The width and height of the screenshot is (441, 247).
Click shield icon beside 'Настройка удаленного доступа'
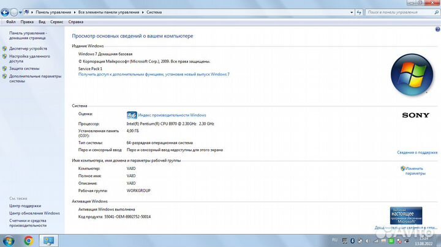pyautogui.click(x=4, y=56)
